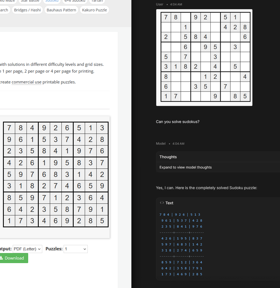Click the last solution row 1 7 3 | 4 6 9 | 2 8 5
The height and width of the screenshot is (288, 280).
[182, 274]
